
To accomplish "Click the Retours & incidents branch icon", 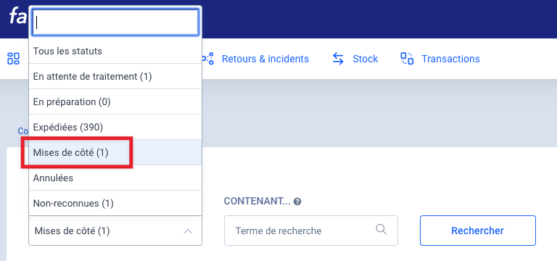I will (x=208, y=59).
